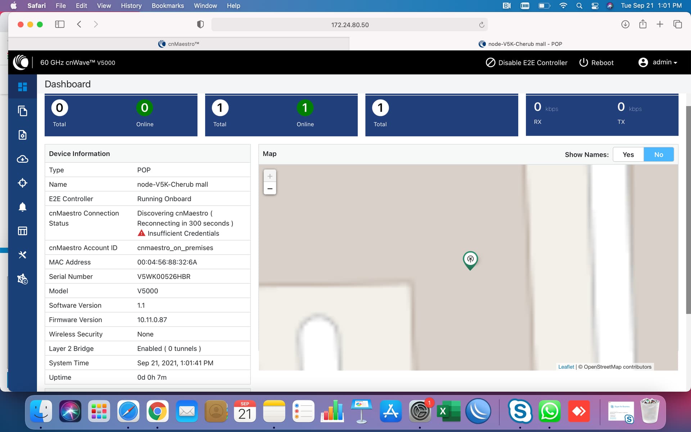Show Safari downloads
Viewport: 691px width, 432px height.
(x=625, y=24)
